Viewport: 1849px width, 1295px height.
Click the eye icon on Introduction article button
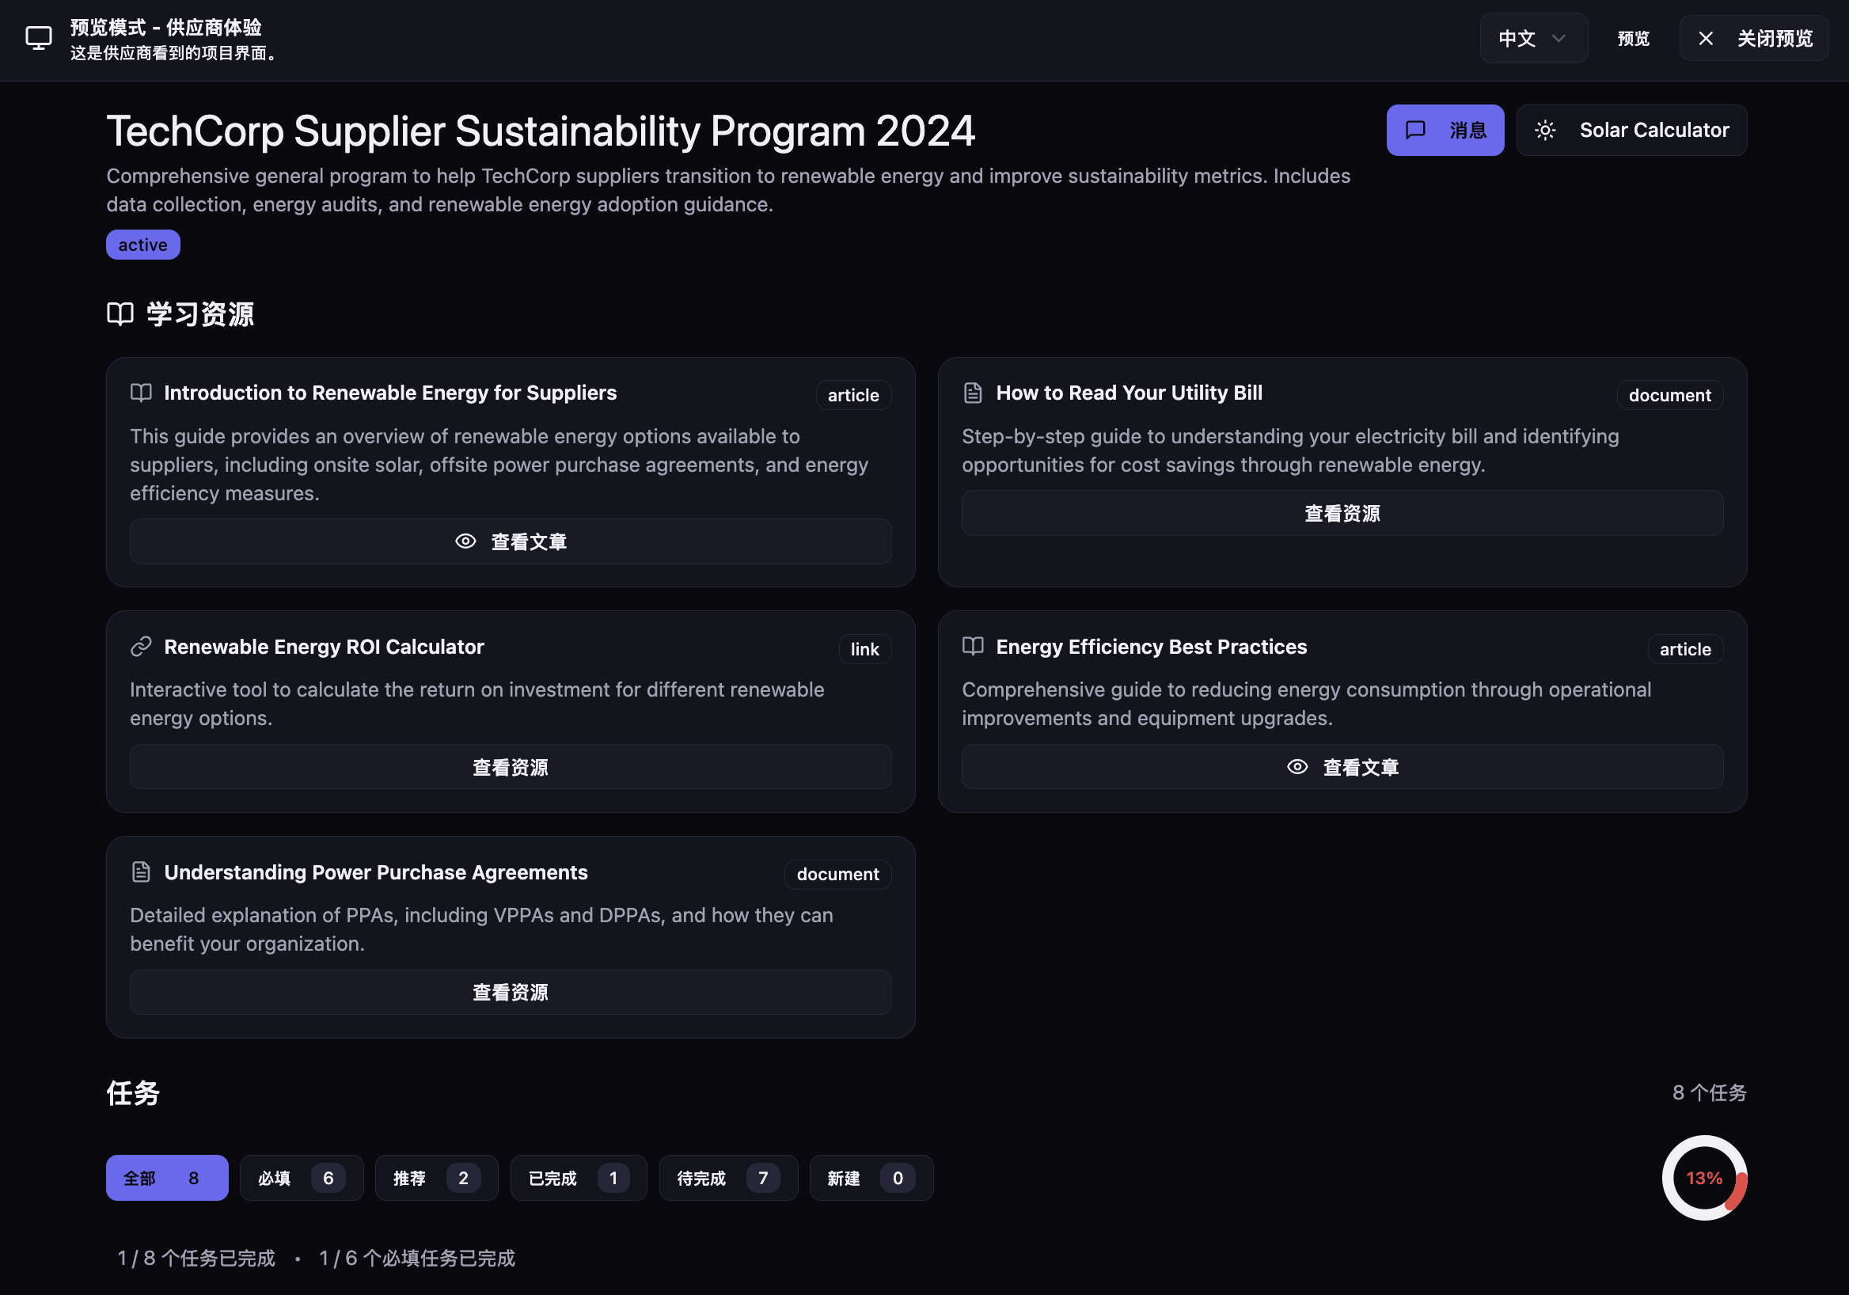click(465, 541)
